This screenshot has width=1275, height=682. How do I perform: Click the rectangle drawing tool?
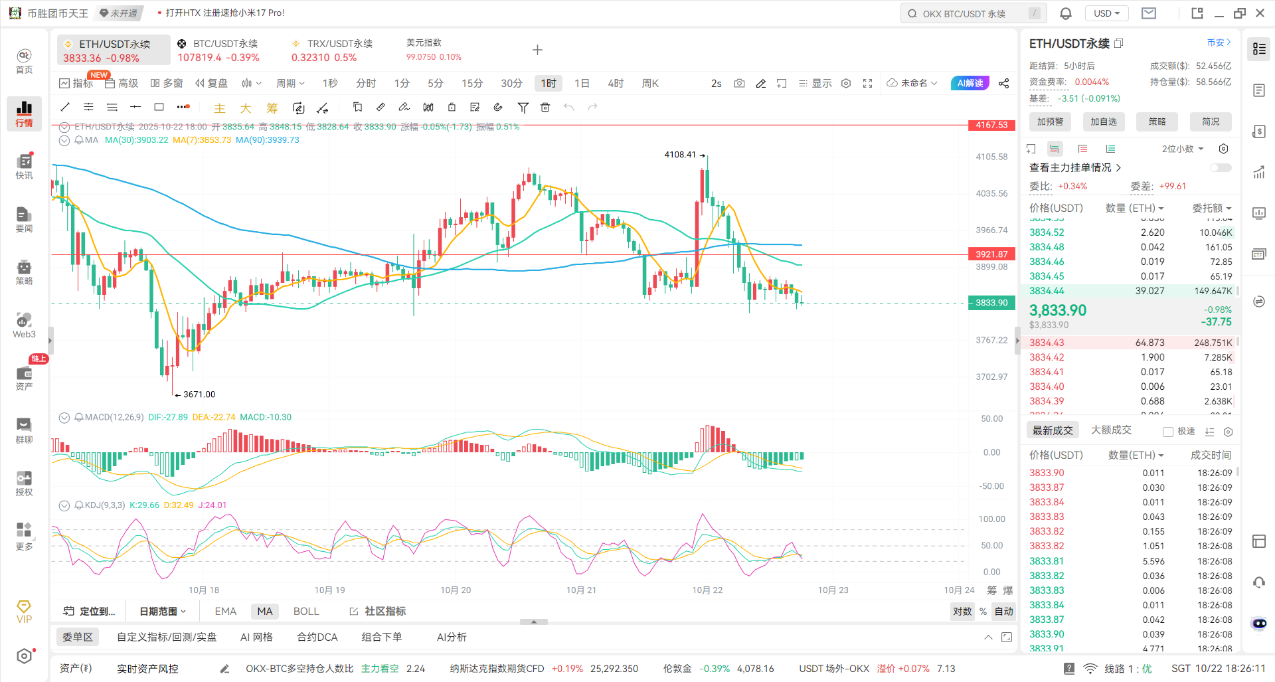click(159, 107)
